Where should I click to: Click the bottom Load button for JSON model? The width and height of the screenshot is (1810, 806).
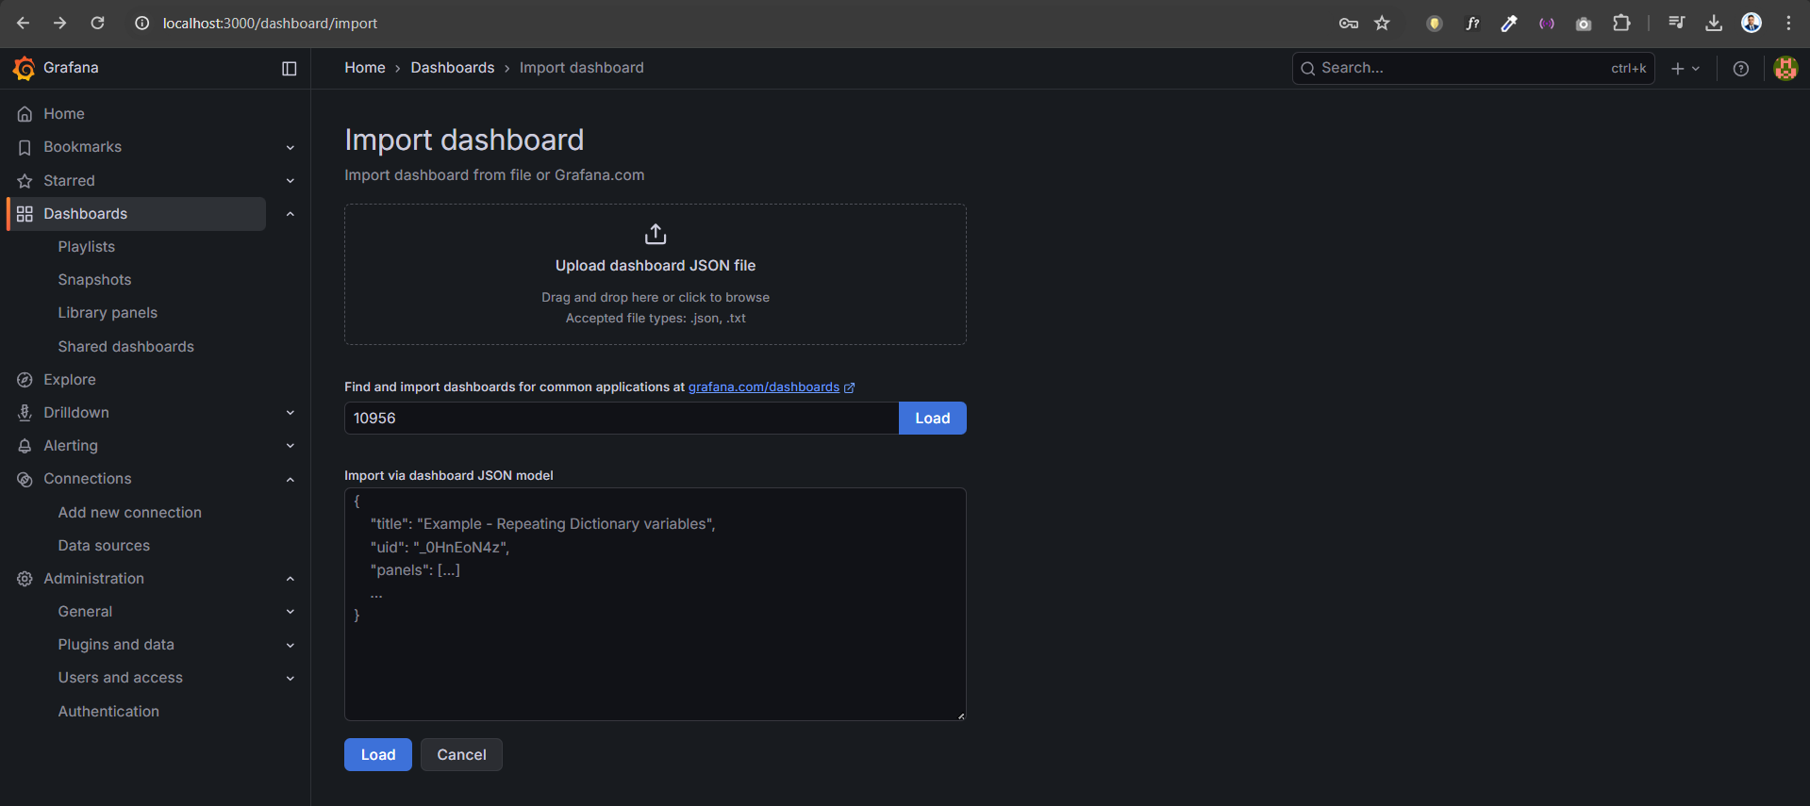pos(378,755)
